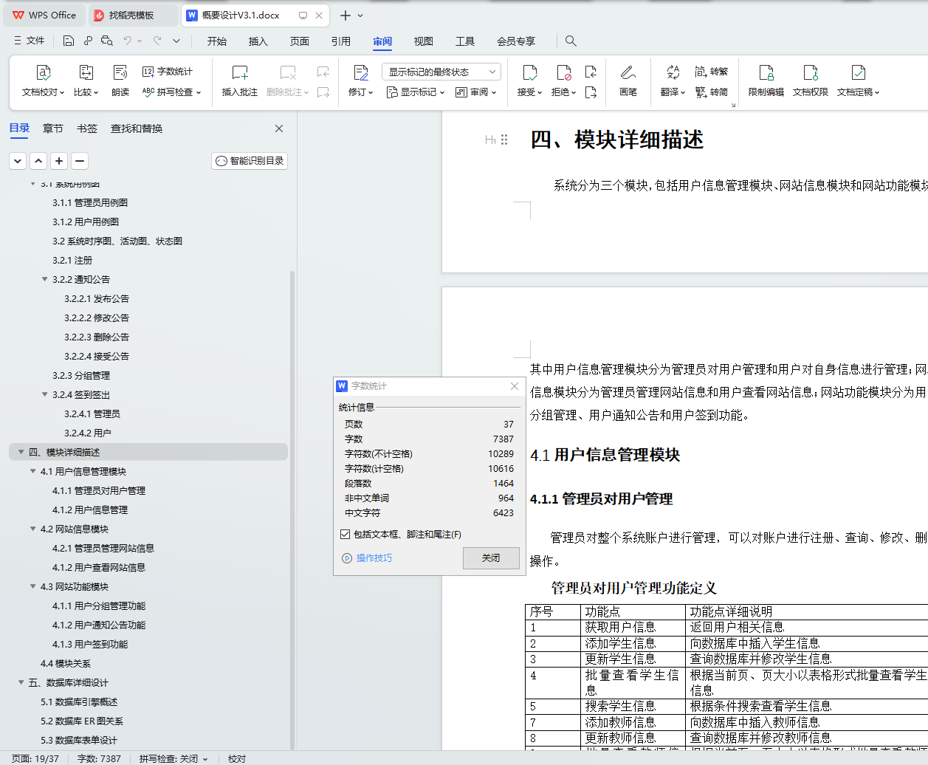
Task: Click plus icon to promote outline level
Action: 59,160
